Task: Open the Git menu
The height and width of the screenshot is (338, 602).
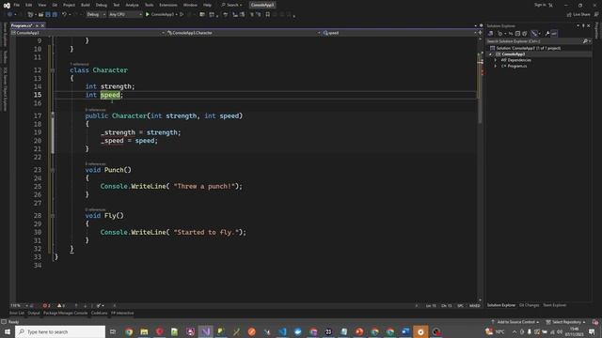Action: click(x=55, y=5)
